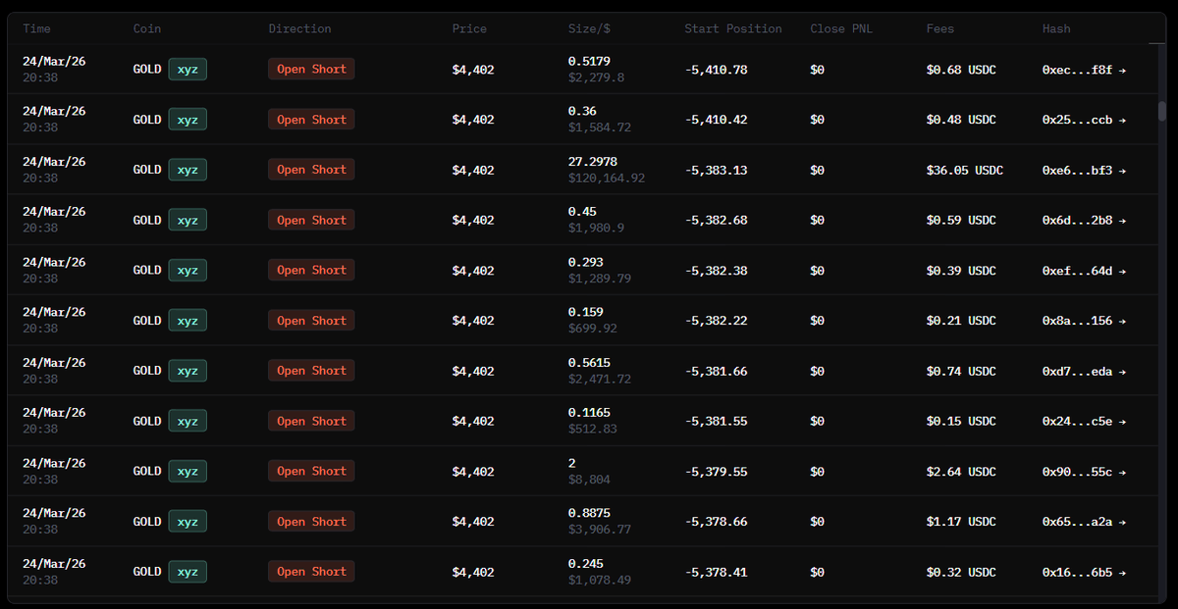Image resolution: width=1178 pixels, height=609 pixels.
Task: Select the Close PNL column header
Action: [x=840, y=29]
